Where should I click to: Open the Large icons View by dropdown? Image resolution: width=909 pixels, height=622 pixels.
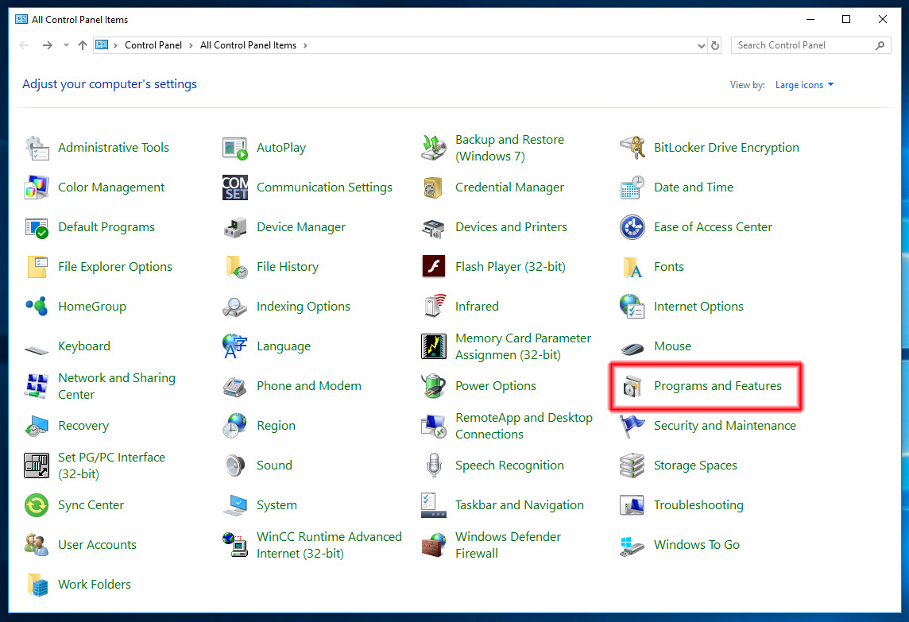coord(805,85)
